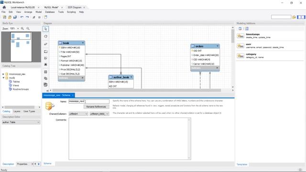Open the Scripting menu
Screen dimensions: 306x172
click(71, 12)
